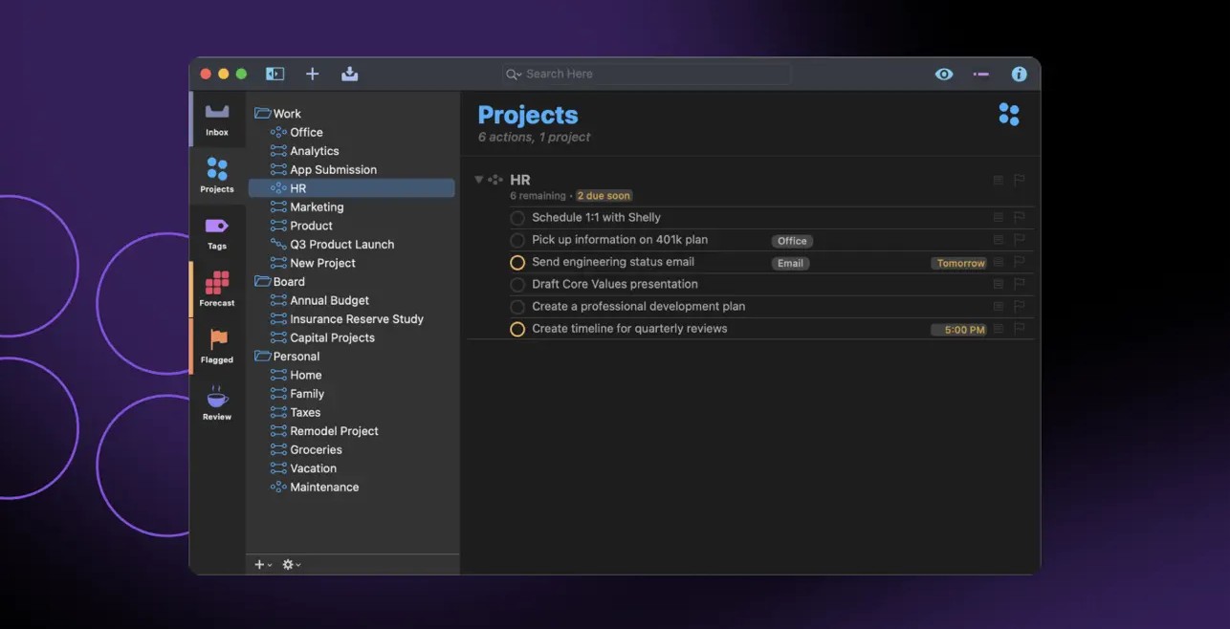Check off Create a professional development plan
This screenshot has height=629, width=1230.
tap(517, 307)
